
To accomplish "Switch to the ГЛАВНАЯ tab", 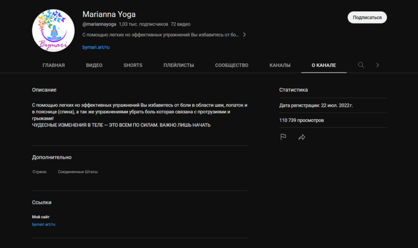I will (53, 65).
